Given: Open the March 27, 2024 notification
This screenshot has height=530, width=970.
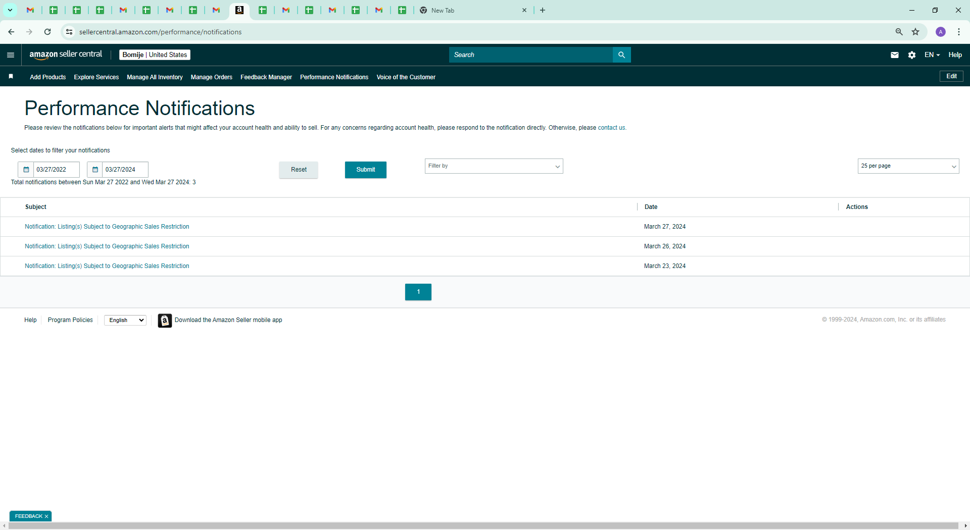Looking at the screenshot, I should [x=107, y=227].
